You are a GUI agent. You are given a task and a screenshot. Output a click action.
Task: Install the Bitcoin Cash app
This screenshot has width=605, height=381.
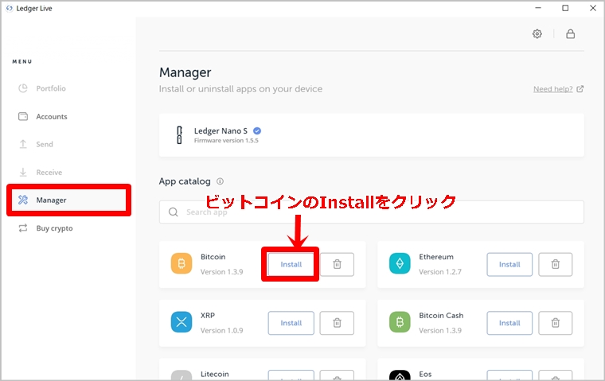[509, 323]
